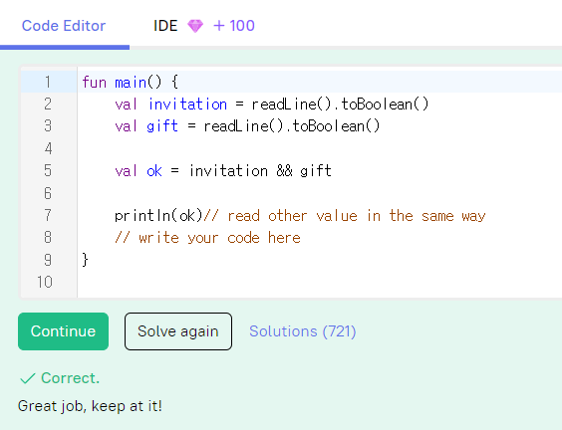
Task: Click line number 10 in the gutter
Action: pyautogui.click(x=45, y=282)
